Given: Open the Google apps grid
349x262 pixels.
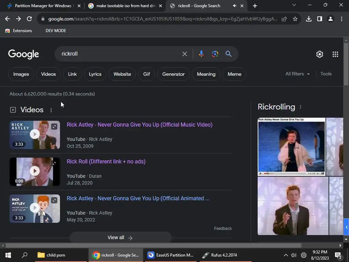Looking at the screenshot, I should 335,54.
